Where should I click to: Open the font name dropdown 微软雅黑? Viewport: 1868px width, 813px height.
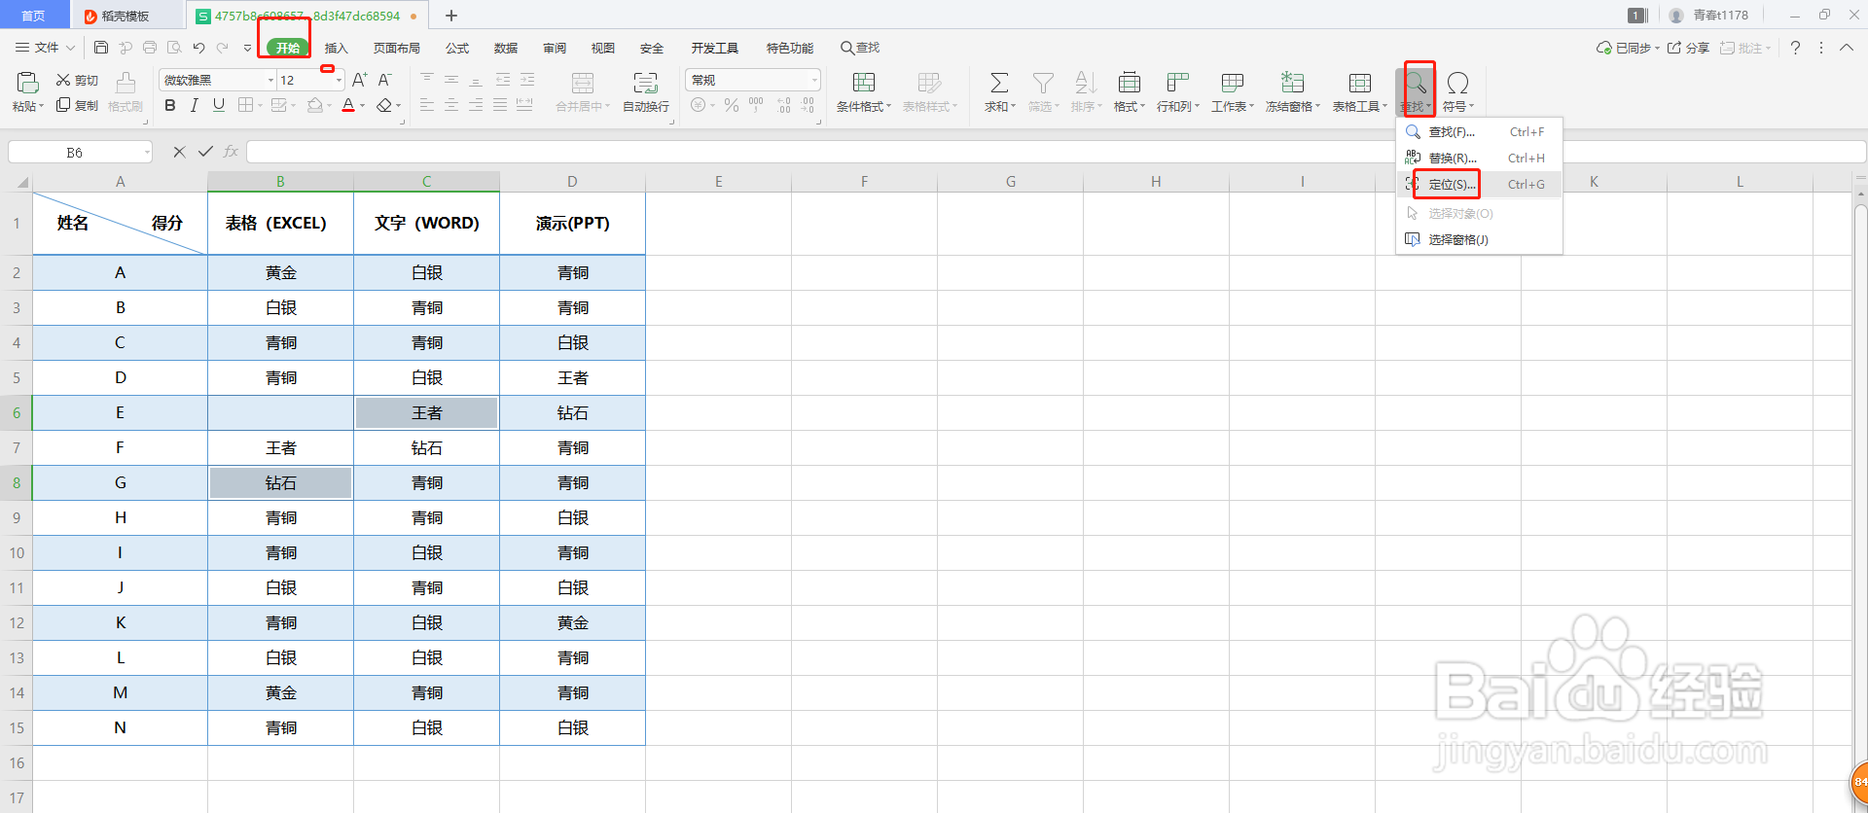point(270,80)
